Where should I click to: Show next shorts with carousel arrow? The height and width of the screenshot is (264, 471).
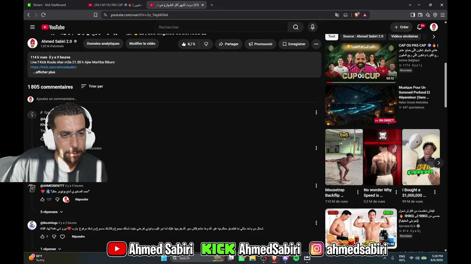pyautogui.click(x=439, y=163)
